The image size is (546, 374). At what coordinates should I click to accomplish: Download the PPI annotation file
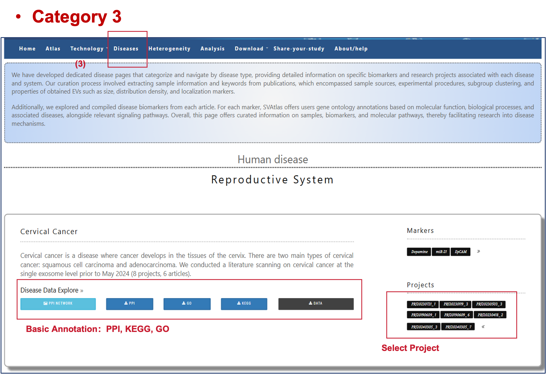[x=129, y=303]
